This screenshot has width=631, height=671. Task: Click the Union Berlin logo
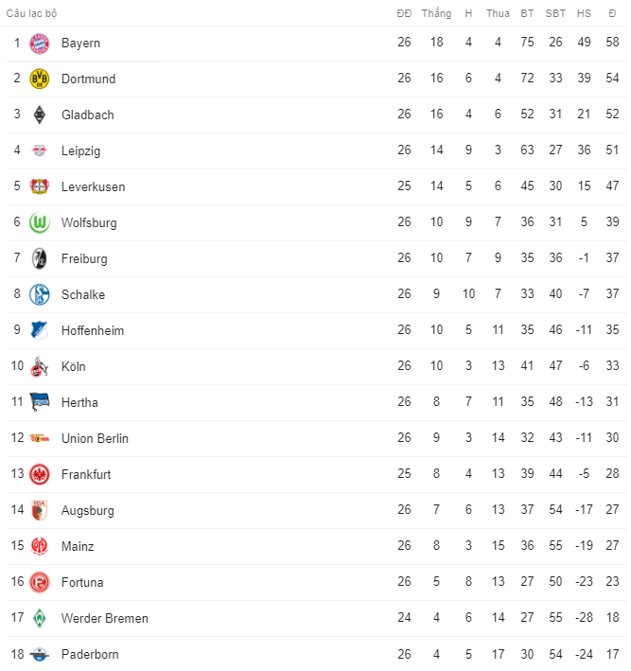[x=39, y=439]
